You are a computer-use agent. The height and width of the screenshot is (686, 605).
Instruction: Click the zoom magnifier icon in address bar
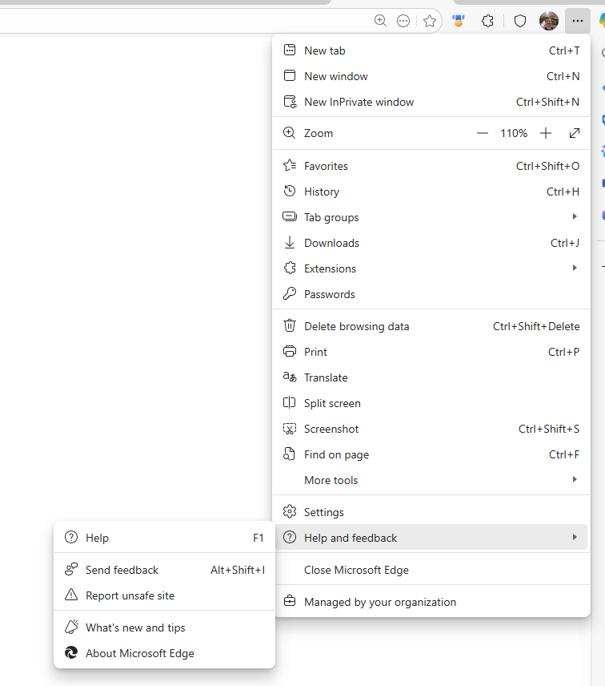(380, 21)
